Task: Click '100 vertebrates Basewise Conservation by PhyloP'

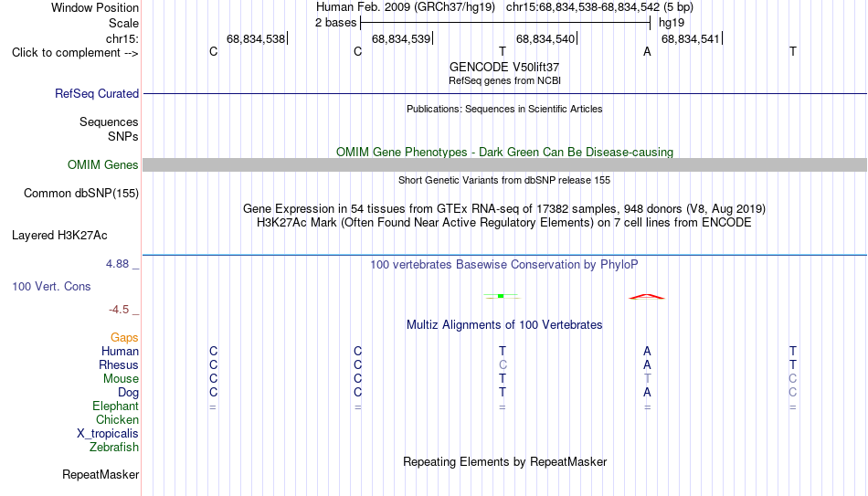Action: pos(503,265)
